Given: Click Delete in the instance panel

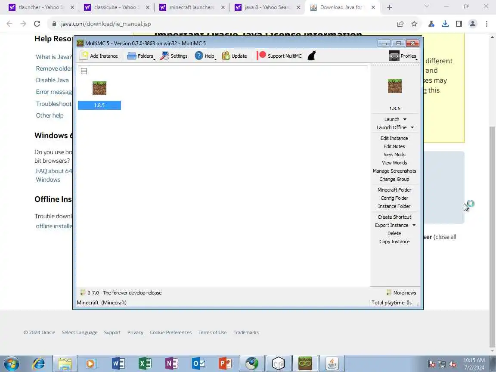Looking at the screenshot, I should [x=394, y=233].
